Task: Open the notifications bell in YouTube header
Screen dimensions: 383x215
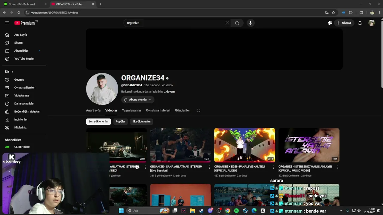Action: tap(360, 23)
